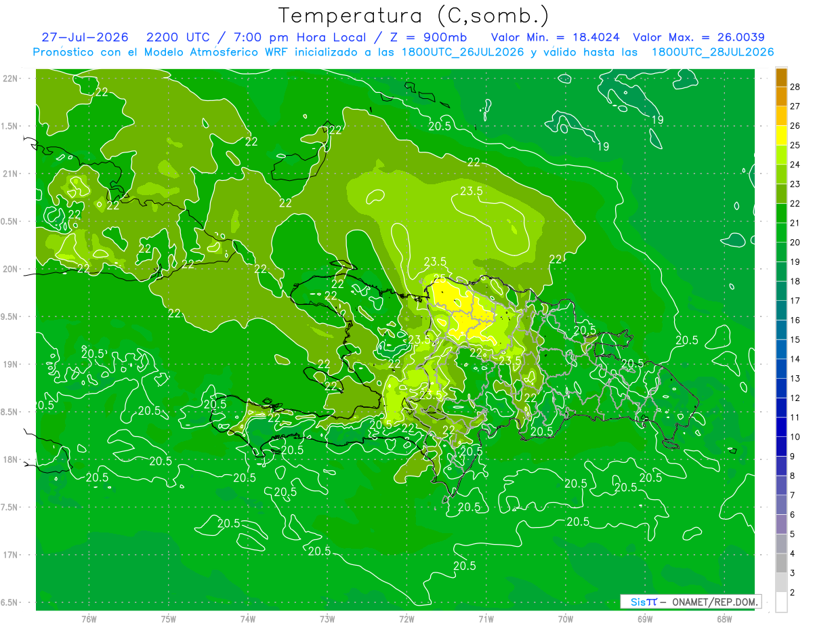Screen dimensions: 813x628
Task: Click the "73W" longitude axis label
Action: (x=327, y=619)
